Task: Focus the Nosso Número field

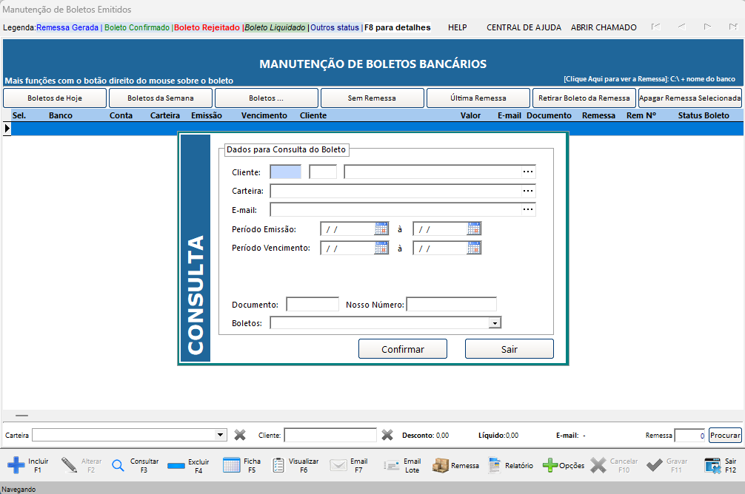Action: point(452,304)
